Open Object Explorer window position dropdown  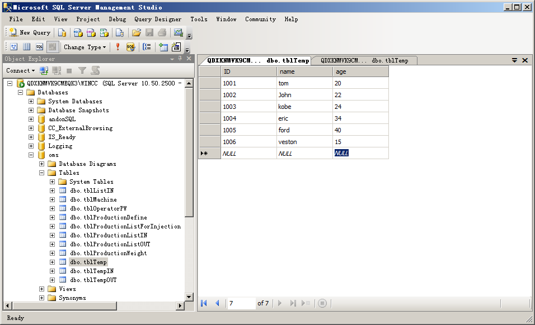click(172, 59)
